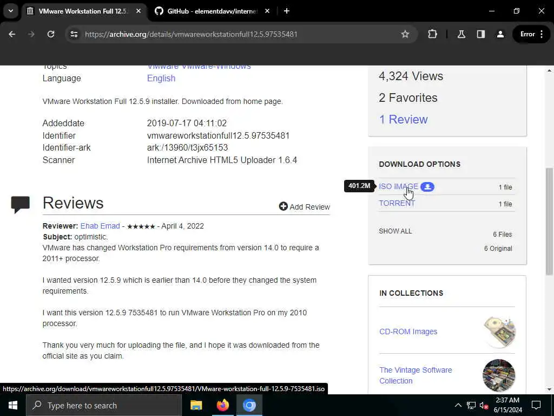Screen dimensions: 554x416
Task: Click the forward navigation arrow
Action: coord(31,34)
